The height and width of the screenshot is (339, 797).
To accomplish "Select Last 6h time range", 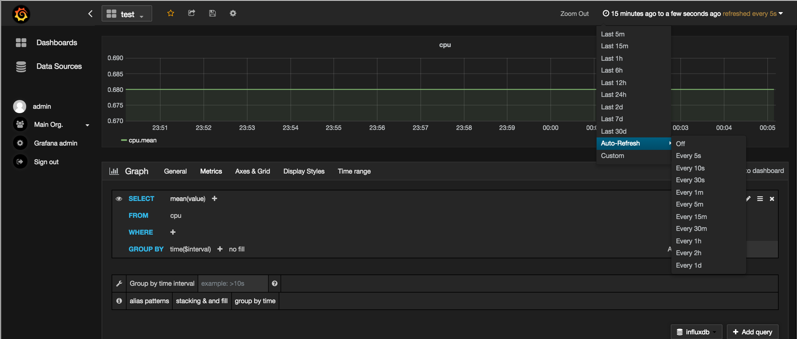I will click(612, 70).
